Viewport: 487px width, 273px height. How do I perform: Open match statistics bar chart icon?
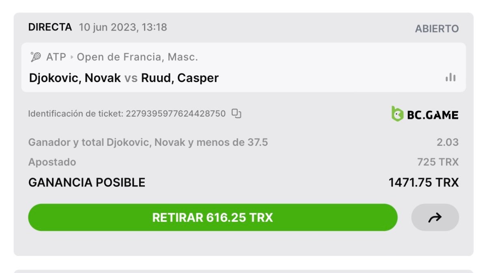pyautogui.click(x=450, y=77)
